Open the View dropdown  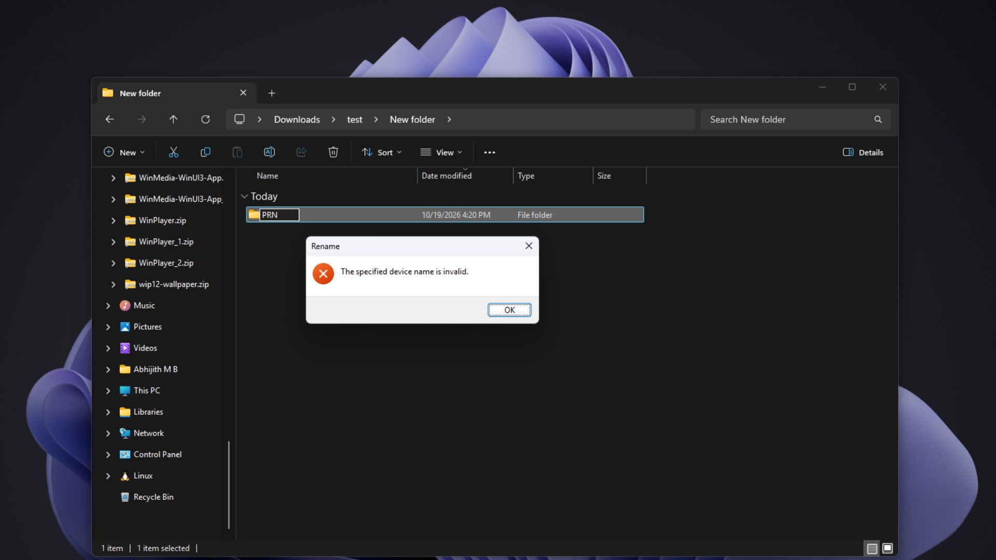click(441, 152)
